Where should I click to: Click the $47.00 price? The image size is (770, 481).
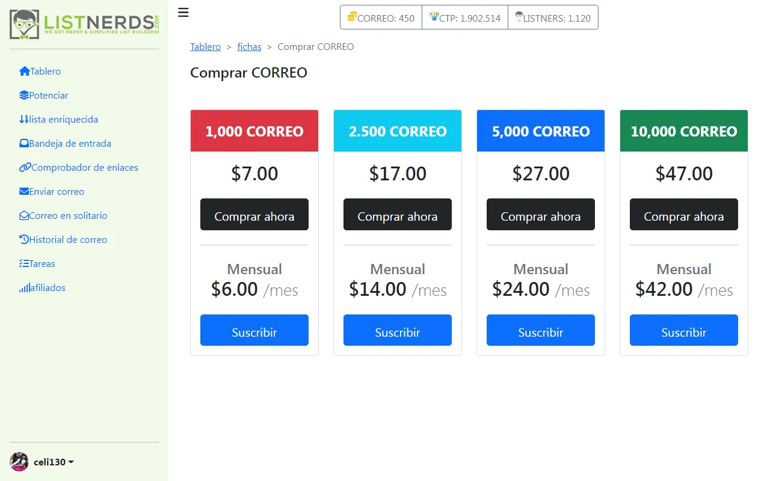pos(684,174)
